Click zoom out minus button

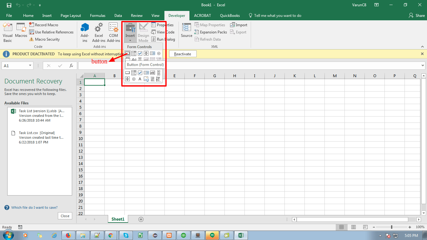click(374, 227)
